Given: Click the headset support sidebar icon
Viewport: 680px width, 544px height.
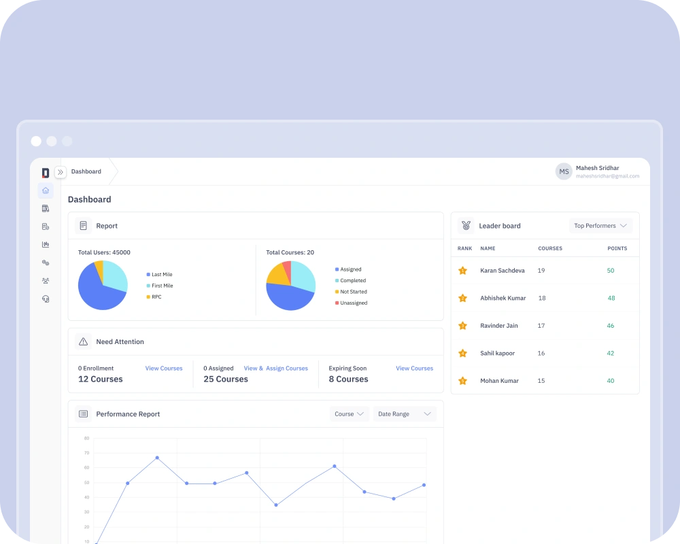Looking at the screenshot, I should (46, 299).
